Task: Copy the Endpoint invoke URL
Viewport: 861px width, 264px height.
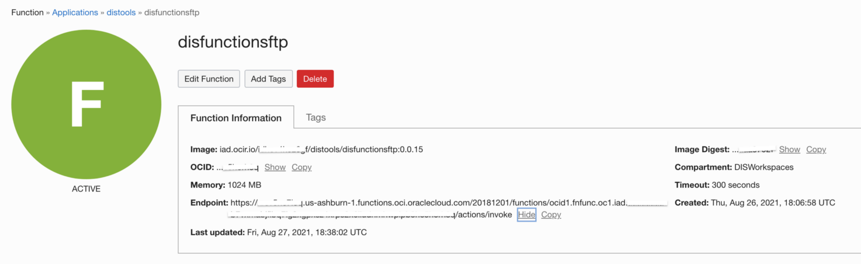Action: coord(551,215)
